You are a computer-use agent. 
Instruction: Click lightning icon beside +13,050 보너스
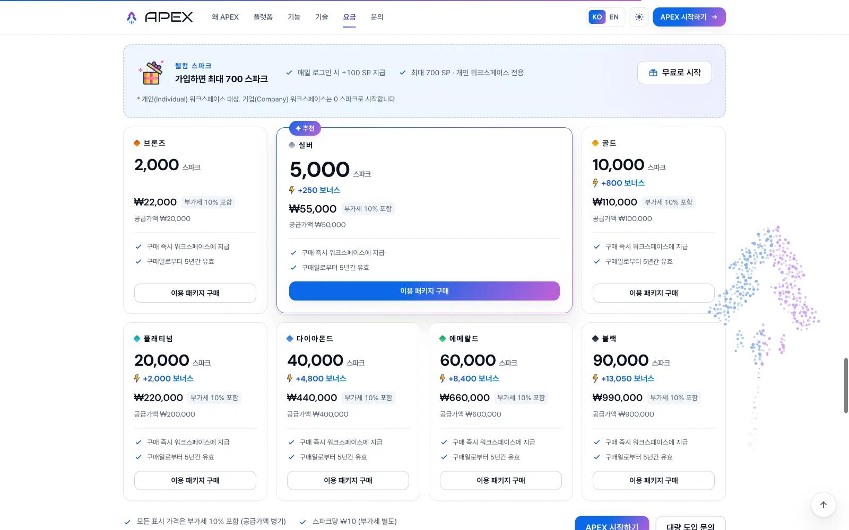click(595, 378)
